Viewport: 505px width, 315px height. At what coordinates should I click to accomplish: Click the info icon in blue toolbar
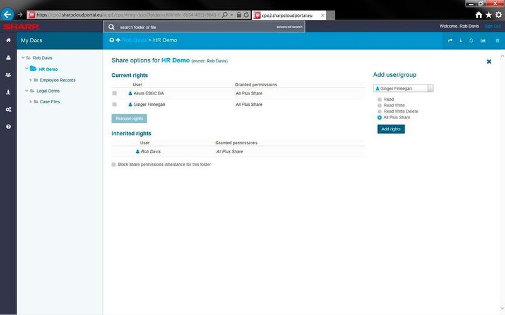(x=461, y=40)
